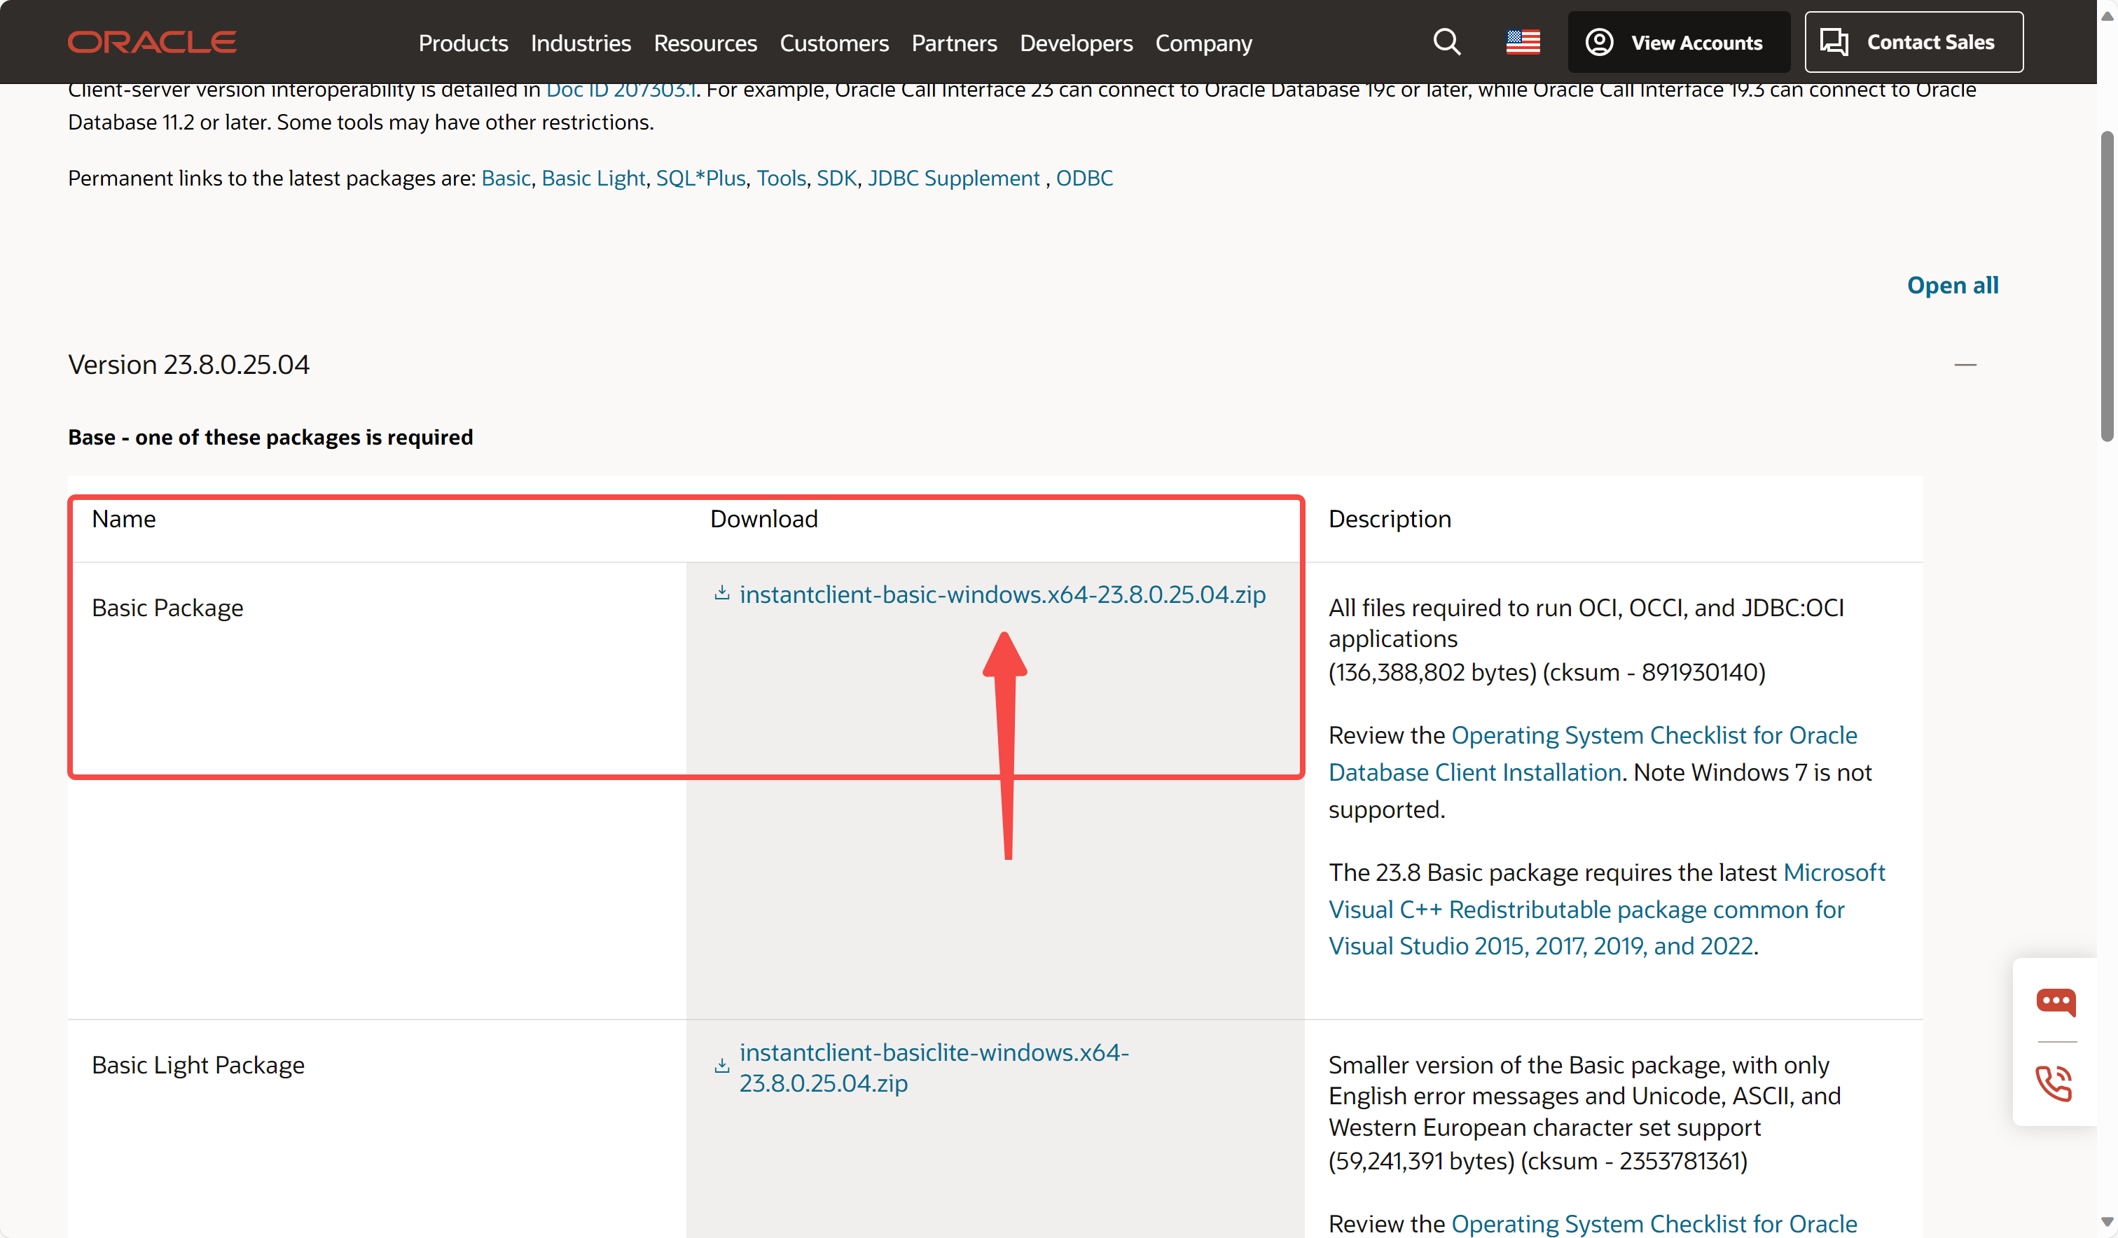Collapse the Version 23.8.0.25.04 section
Screen dimensions: 2118x1238
(x=1965, y=365)
